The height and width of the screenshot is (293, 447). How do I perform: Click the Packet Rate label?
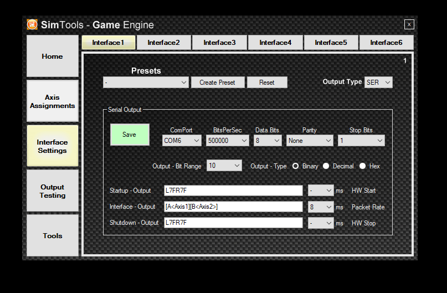point(368,207)
